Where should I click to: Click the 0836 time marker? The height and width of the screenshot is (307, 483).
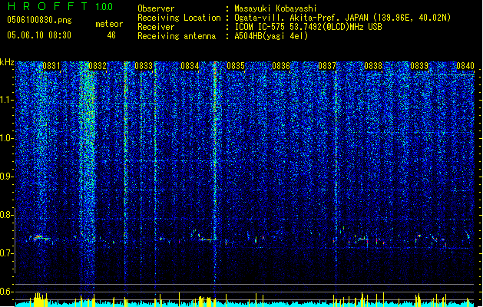[281, 66]
